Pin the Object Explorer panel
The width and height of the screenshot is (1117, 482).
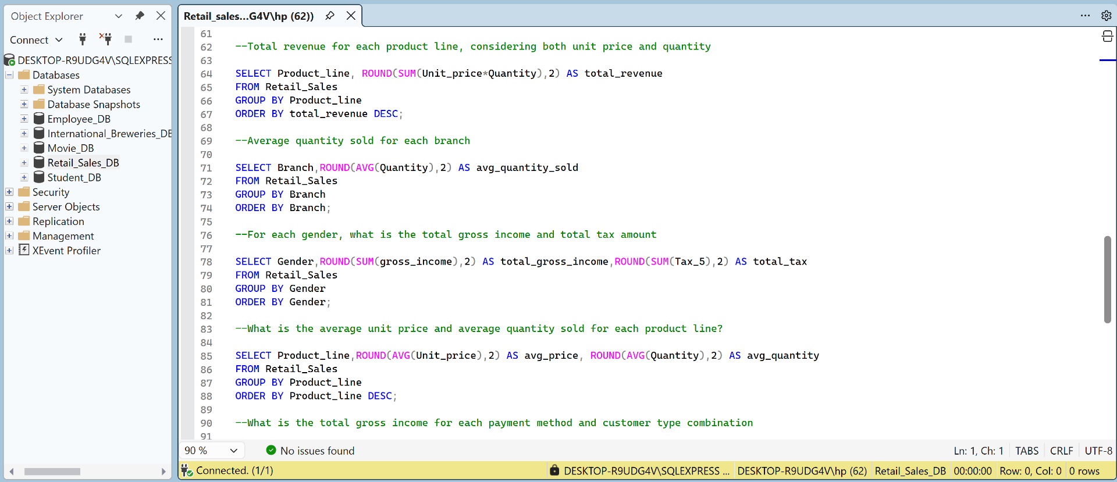[140, 16]
